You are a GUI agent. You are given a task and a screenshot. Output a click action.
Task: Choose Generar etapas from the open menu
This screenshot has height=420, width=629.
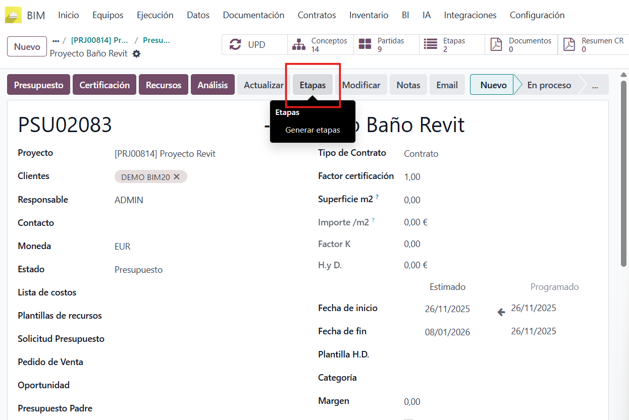click(312, 130)
